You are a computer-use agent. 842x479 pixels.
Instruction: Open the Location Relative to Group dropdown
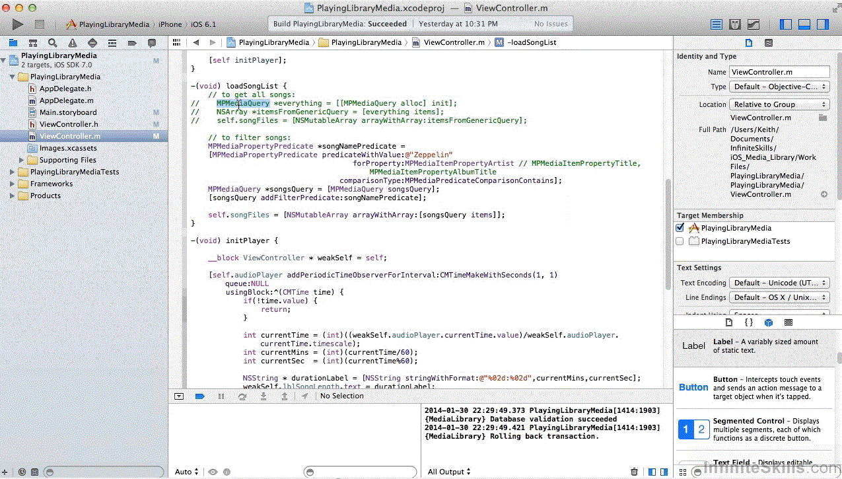pos(779,104)
